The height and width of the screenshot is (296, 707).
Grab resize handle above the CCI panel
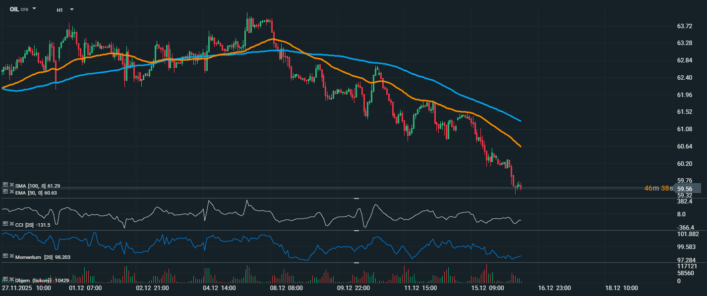[x=356, y=198]
